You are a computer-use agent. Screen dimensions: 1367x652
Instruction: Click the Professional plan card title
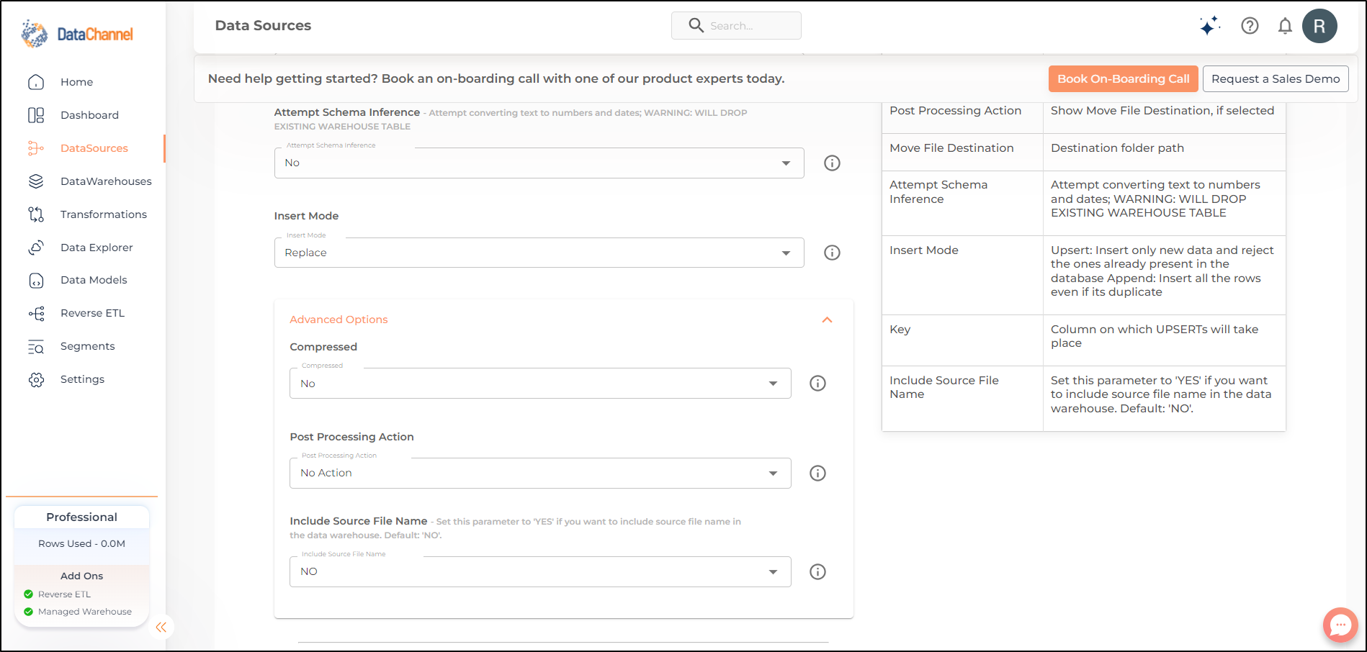click(81, 517)
